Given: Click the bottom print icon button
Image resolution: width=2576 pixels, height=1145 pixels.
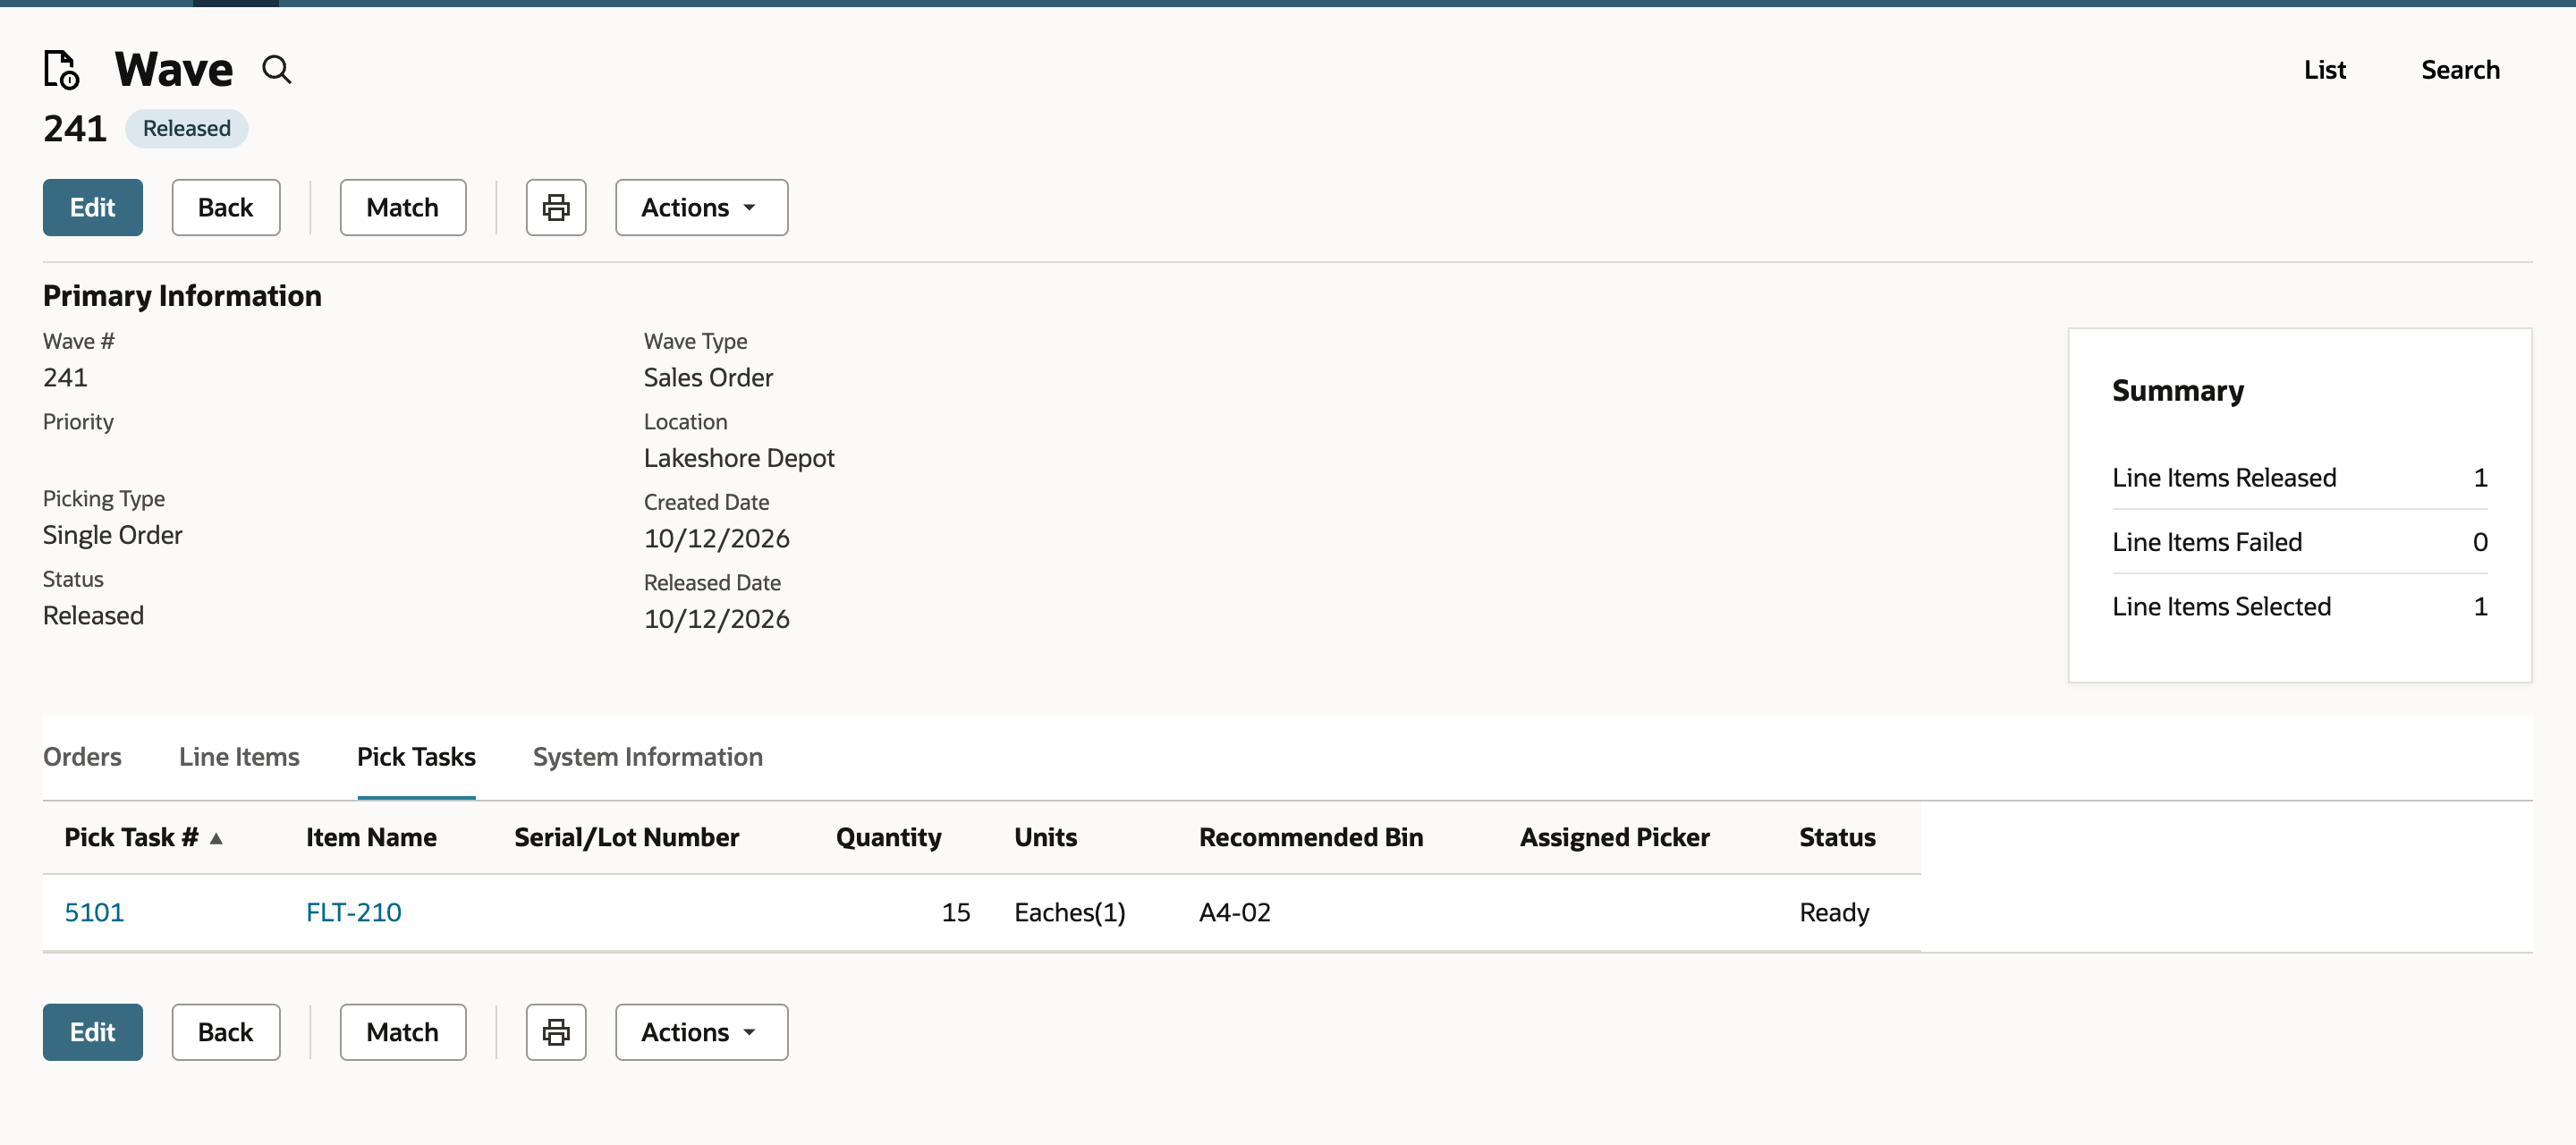Looking at the screenshot, I should point(556,1032).
